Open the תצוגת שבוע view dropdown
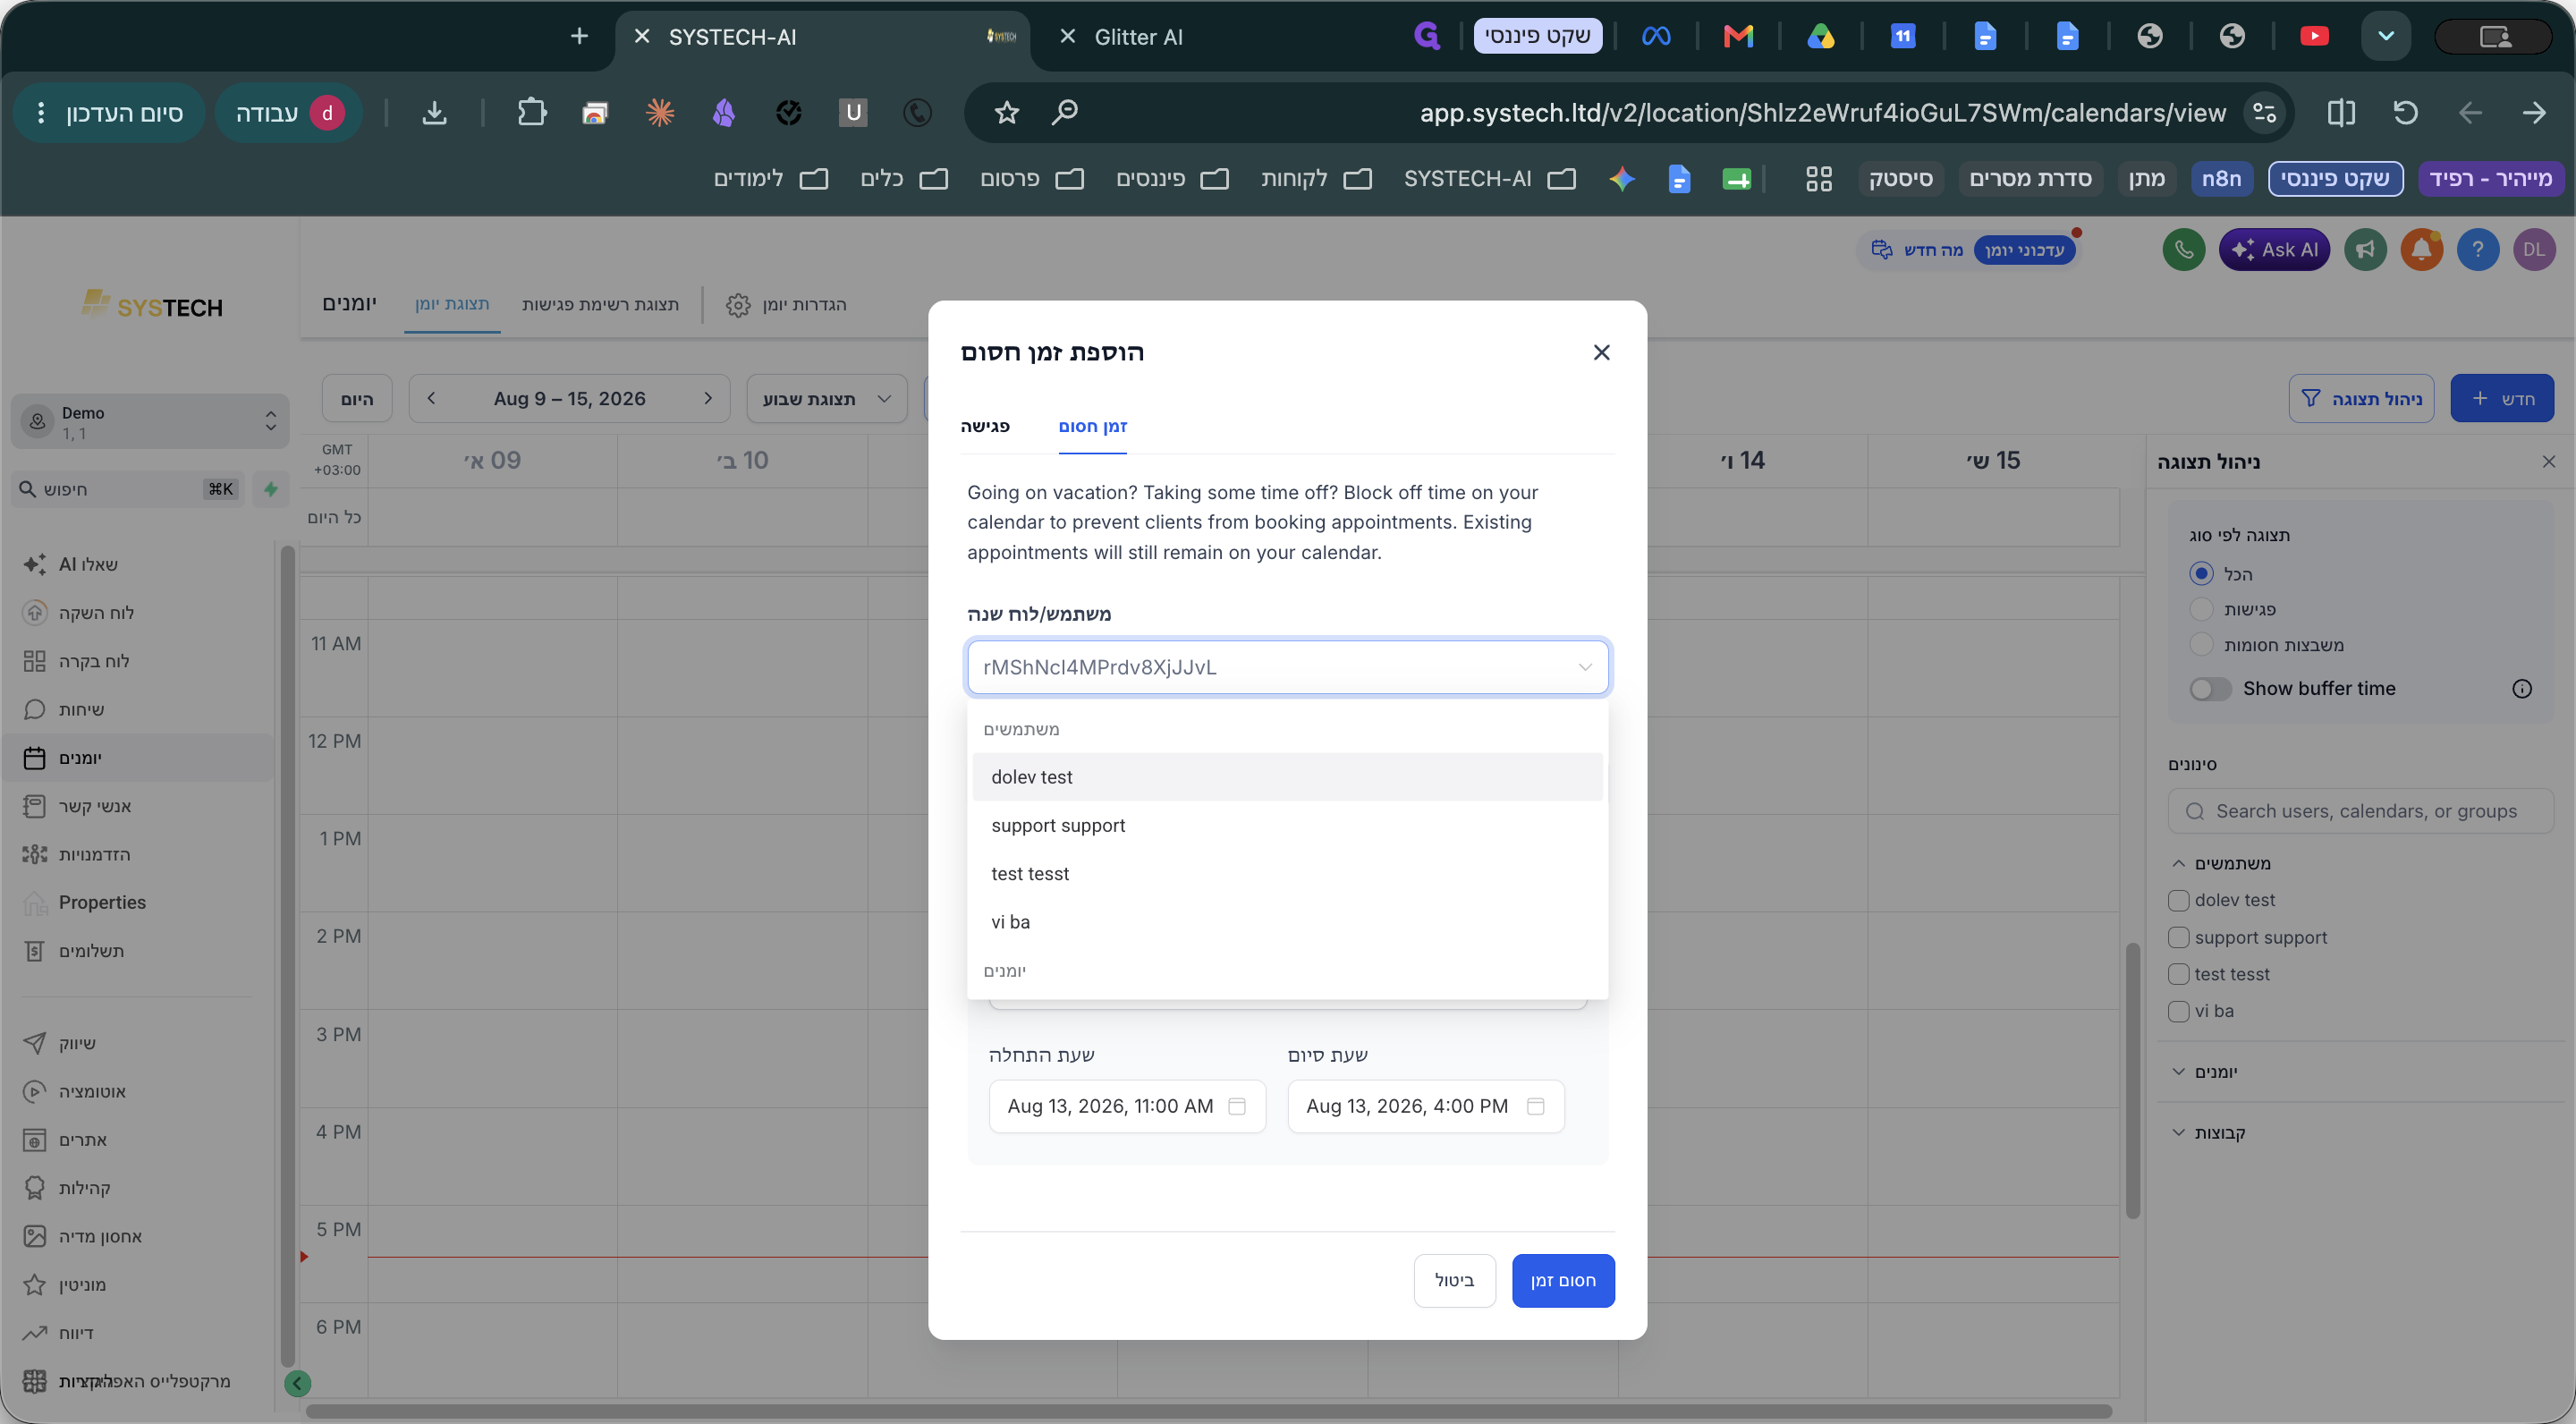 click(x=826, y=399)
